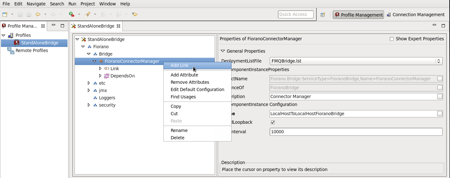Click the Quick Access search field
Viewport: 450px width, 178px height.
(296, 14)
